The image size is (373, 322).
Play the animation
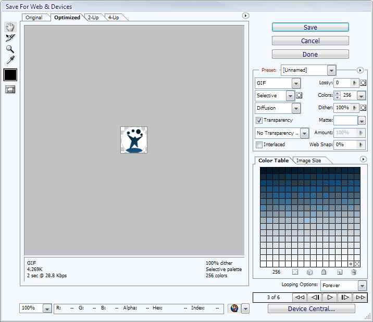point(330,298)
